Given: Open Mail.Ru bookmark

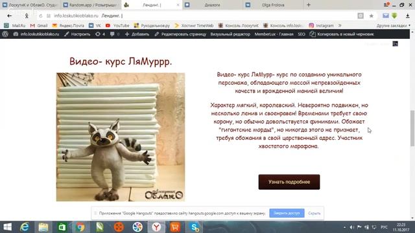Looking at the screenshot, I should (x=15, y=26).
